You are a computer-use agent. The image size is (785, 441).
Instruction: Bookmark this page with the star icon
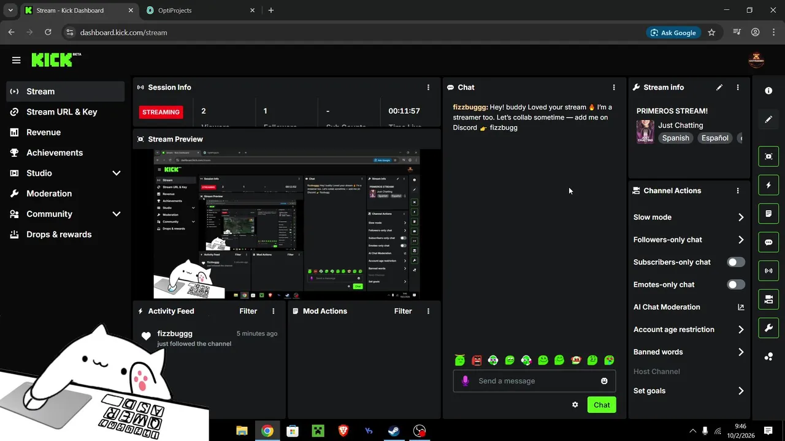[x=711, y=32]
